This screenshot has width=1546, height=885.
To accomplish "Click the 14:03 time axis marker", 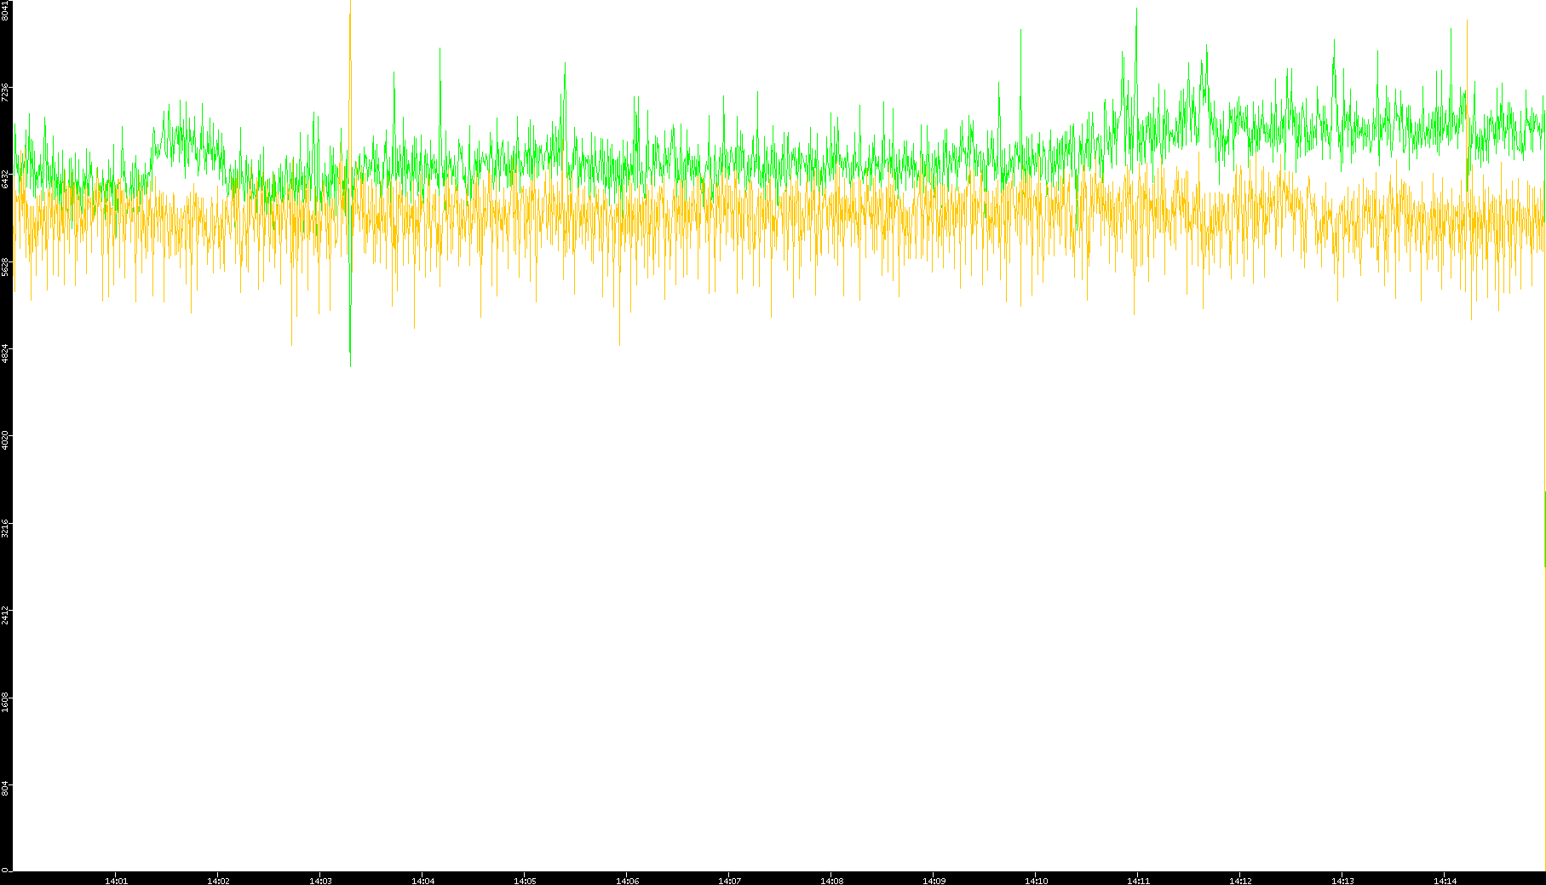I will coord(320,880).
